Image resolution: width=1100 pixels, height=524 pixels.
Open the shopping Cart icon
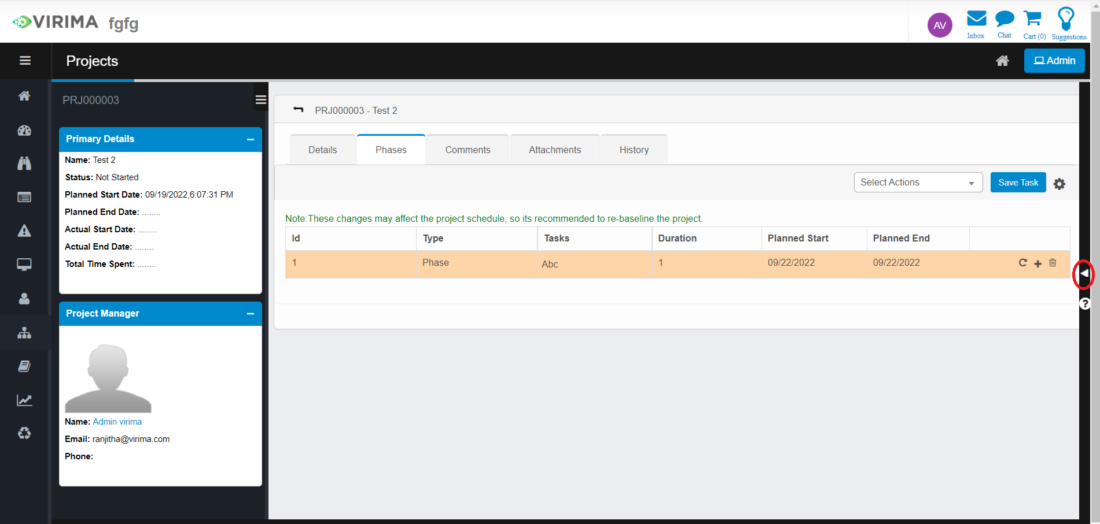tap(1033, 19)
